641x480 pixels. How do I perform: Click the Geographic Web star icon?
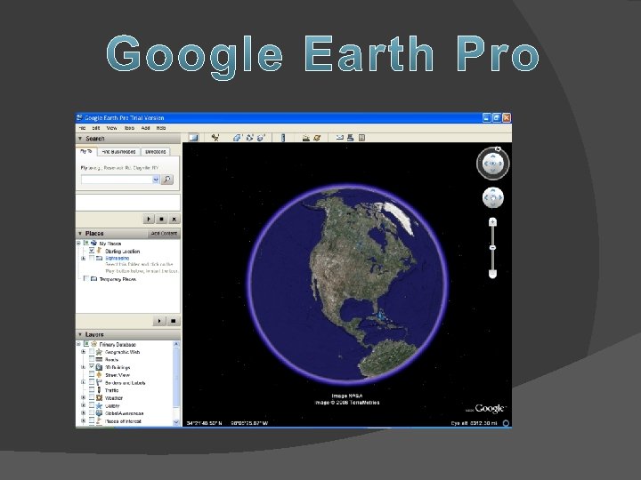pos(99,352)
